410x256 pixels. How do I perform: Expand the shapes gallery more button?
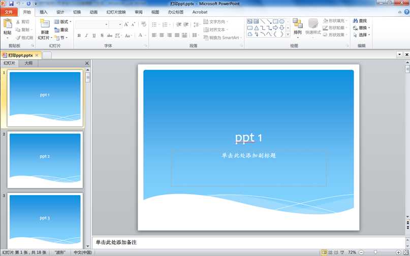288,34
